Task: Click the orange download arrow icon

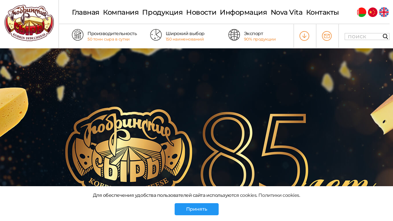Action: coord(304,36)
